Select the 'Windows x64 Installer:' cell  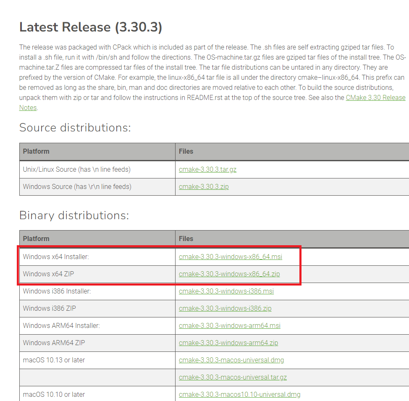click(97, 257)
